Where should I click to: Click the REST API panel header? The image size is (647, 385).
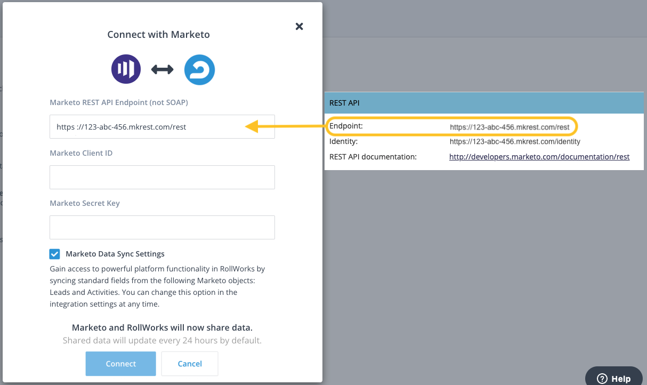[x=484, y=103]
